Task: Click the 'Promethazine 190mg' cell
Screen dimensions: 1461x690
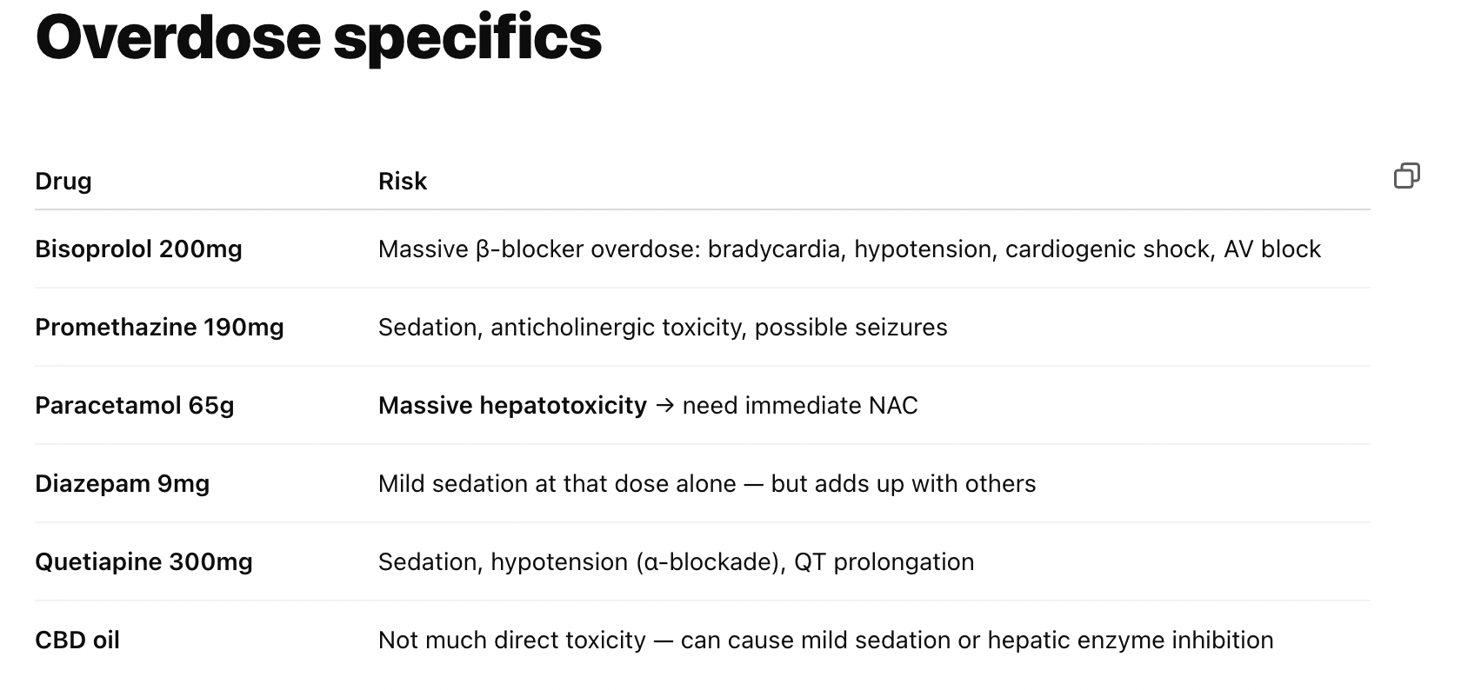Action: coord(159,328)
